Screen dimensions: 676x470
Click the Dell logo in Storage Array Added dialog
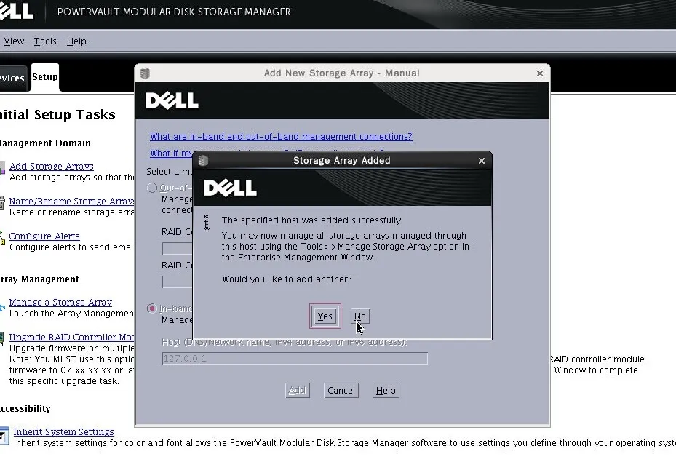pos(230,188)
